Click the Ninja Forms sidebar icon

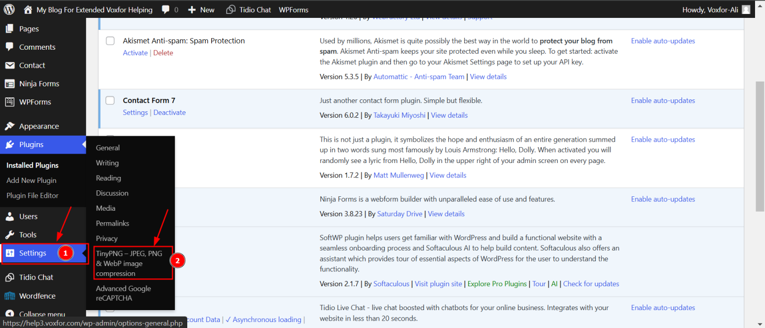click(x=9, y=83)
